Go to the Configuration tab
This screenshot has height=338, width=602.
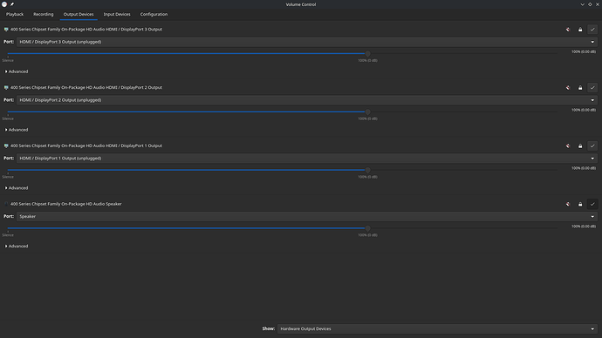[154, 14]
